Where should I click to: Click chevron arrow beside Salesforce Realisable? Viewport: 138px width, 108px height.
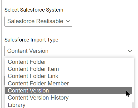tap(68, 21)
